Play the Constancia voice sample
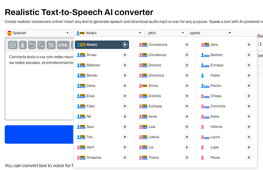 click(x=187, y=45)
